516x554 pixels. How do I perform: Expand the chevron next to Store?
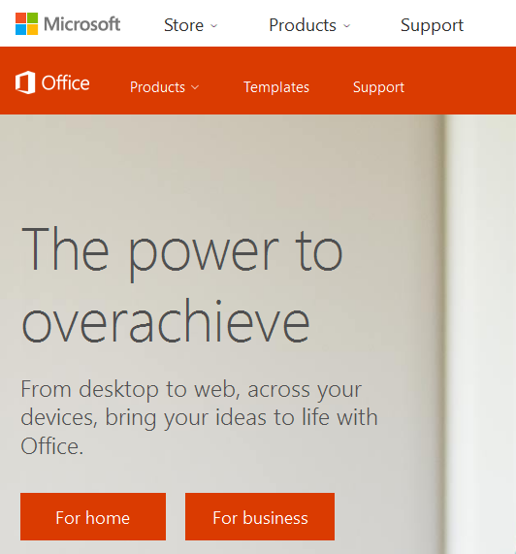tap(213, 26)
